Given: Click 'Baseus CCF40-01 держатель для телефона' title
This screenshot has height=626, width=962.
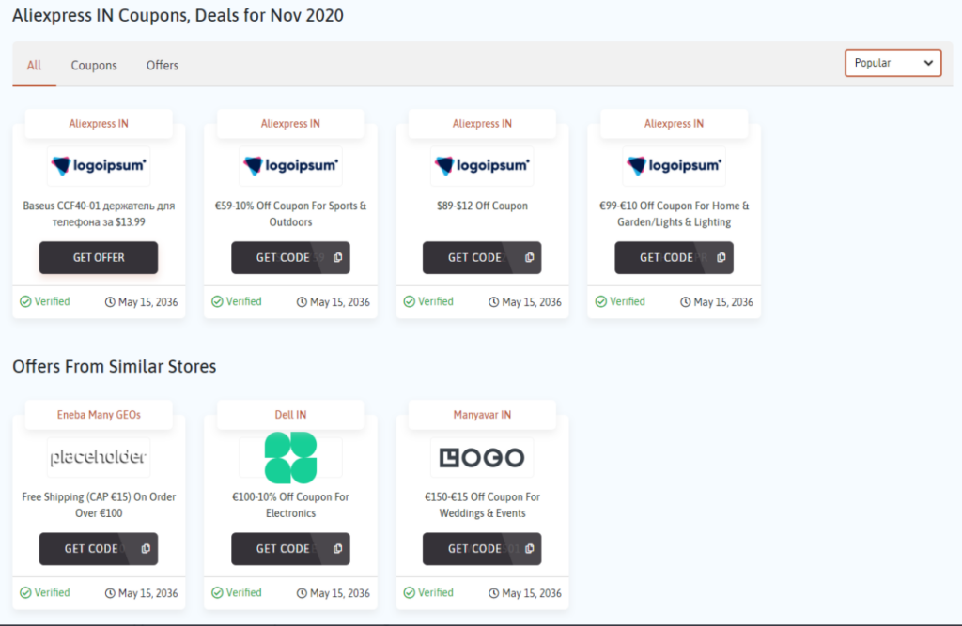Looking at the screenshot, I should [x=98, y=214].
